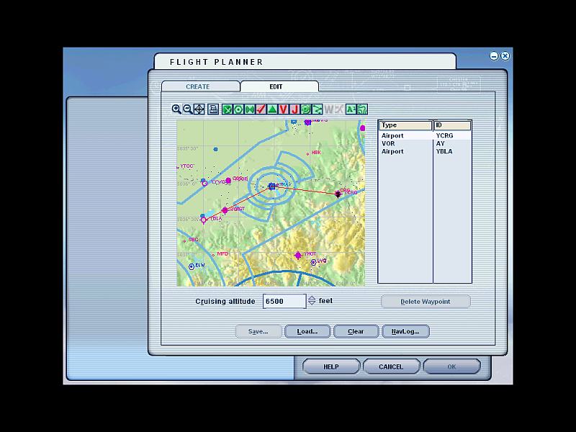
Task: Click YBLA in the ID column
Action: (x=444, y=151)
